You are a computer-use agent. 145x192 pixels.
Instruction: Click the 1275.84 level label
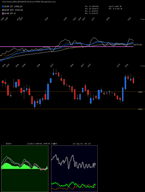[137, 45]
